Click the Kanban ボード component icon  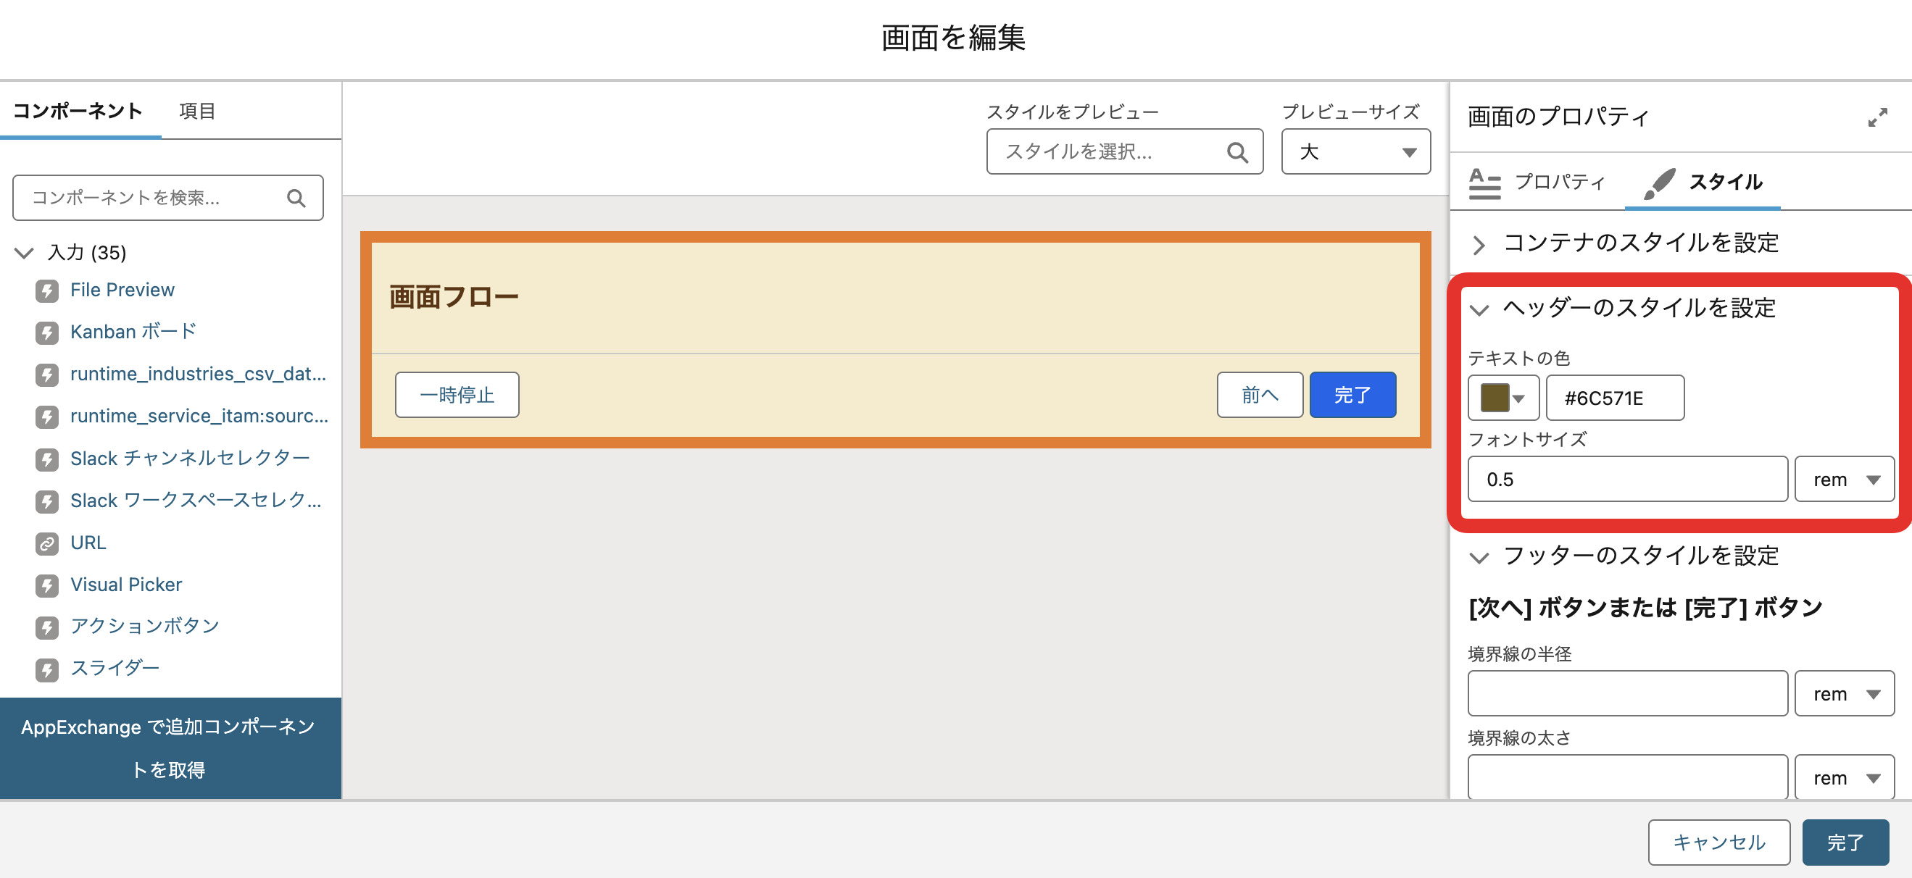(47, 333)
